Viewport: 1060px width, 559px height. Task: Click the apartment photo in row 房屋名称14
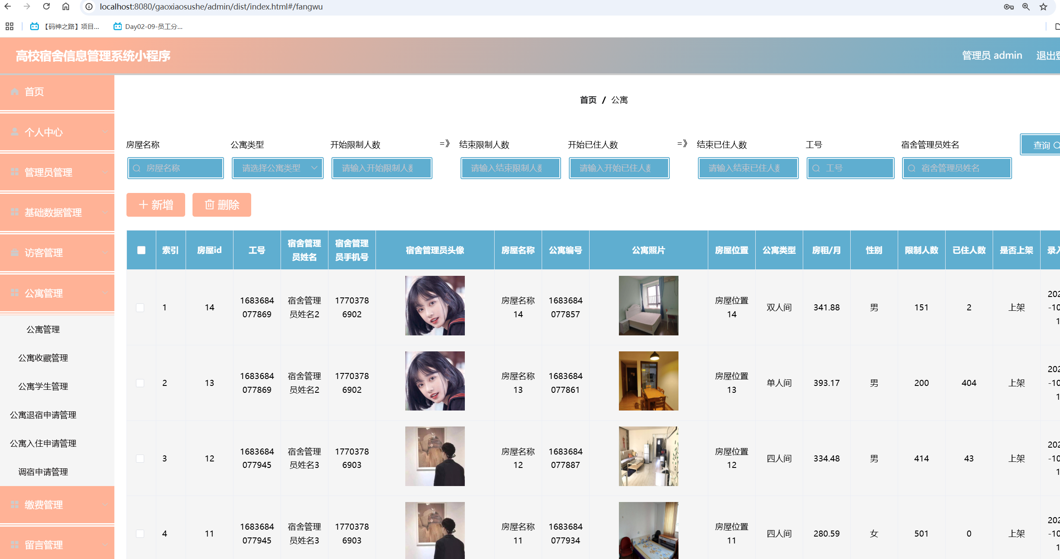649,306
